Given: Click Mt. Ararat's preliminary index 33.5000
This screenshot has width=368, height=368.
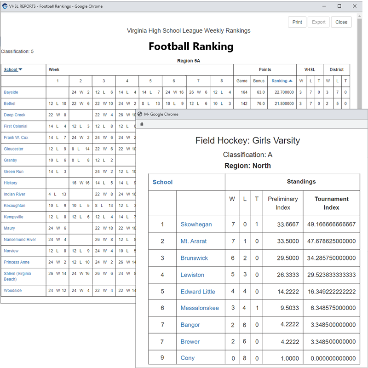Looking at the screenshot, I should click(288, 241).
